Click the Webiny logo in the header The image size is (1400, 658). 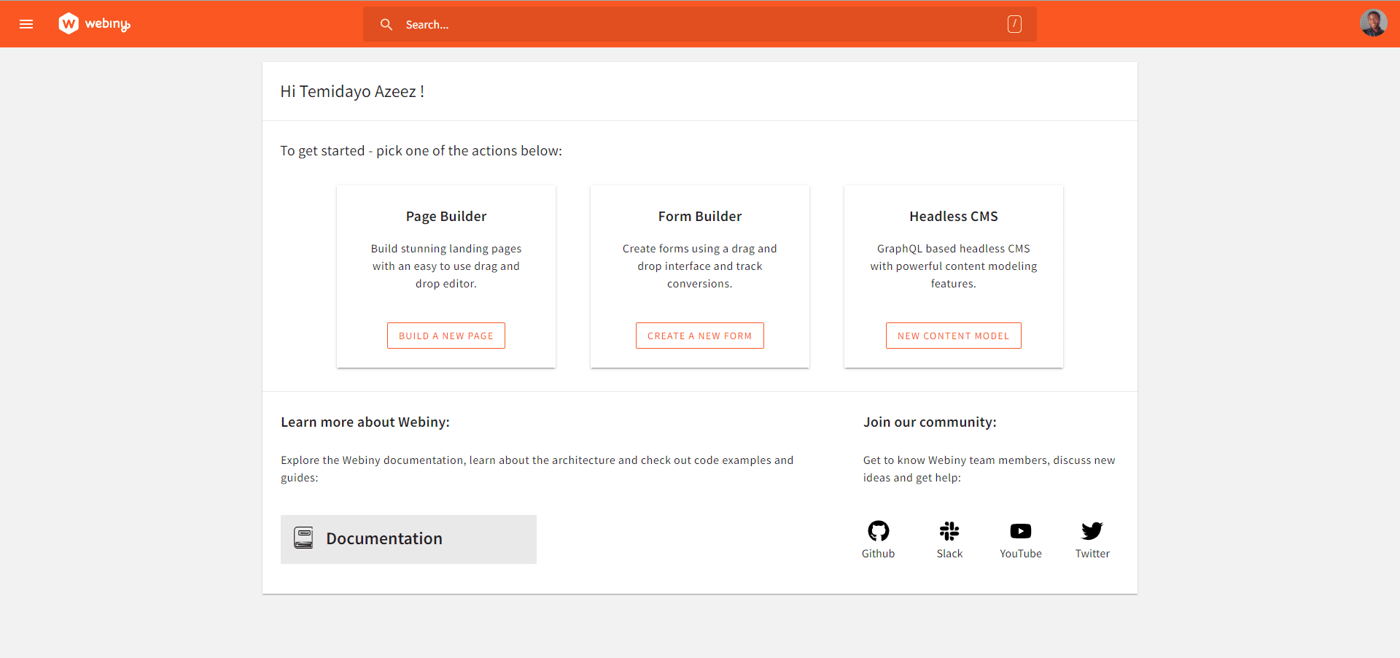tap(94, 23)
